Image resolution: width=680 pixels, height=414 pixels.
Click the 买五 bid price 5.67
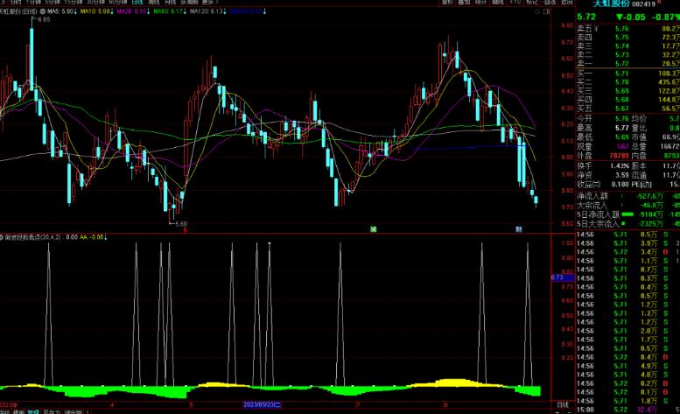pos(622,109)
